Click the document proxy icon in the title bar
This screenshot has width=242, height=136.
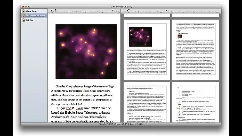tap(111, 7)
